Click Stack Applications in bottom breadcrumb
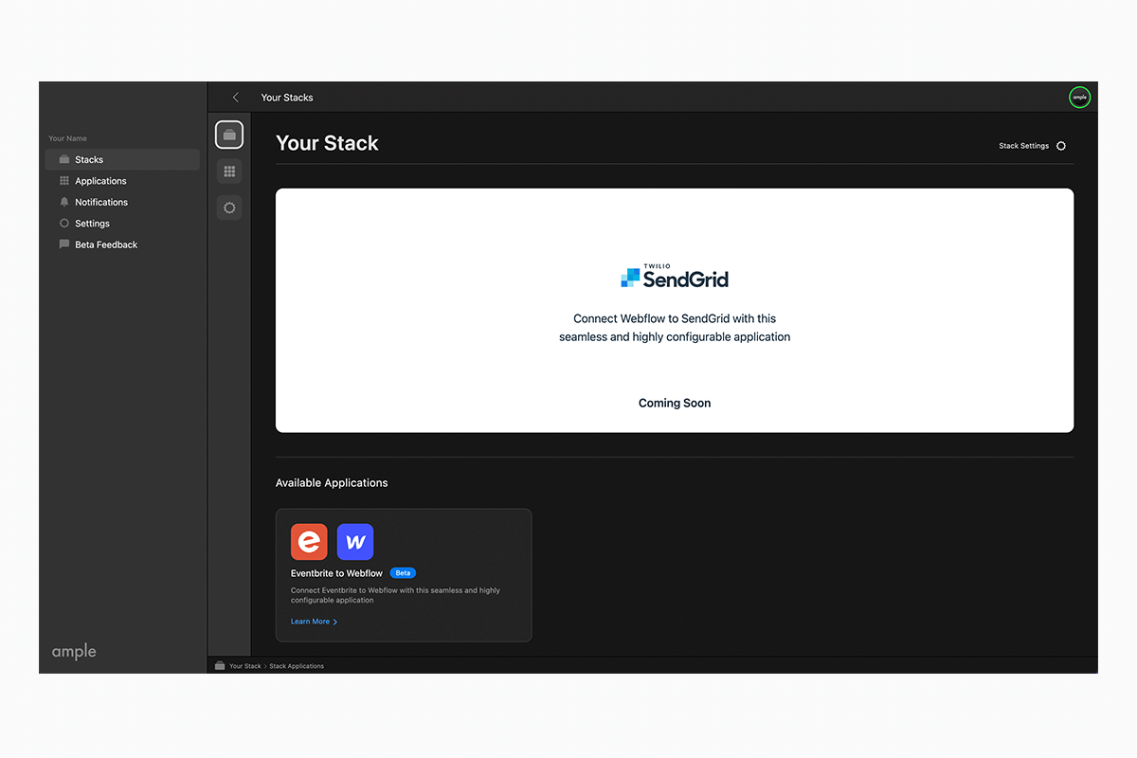The height and width of the screenshot is (758, 1137). [x=297, y=666]
